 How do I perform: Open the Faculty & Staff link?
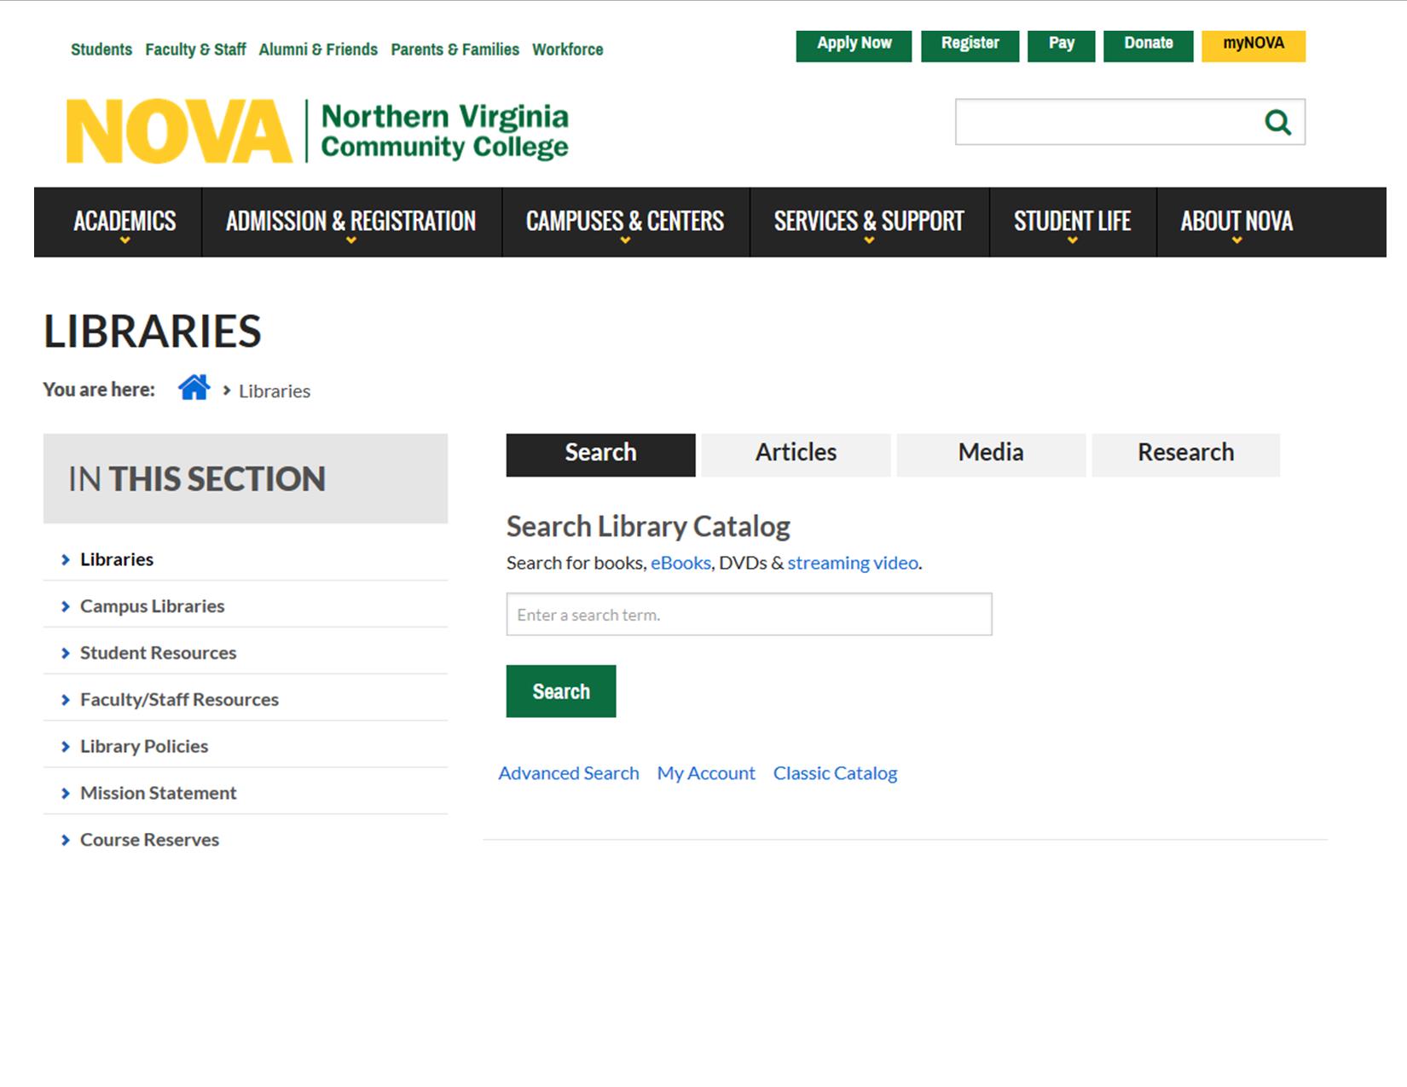point(195,49)
